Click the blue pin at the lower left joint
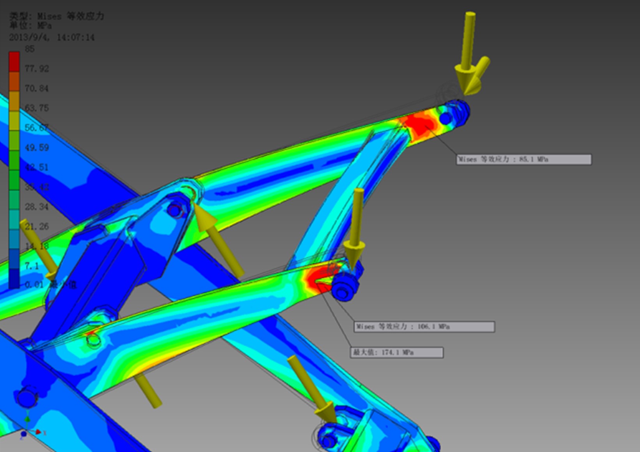Screen dimensions: 640x452 tap(27, 398)
